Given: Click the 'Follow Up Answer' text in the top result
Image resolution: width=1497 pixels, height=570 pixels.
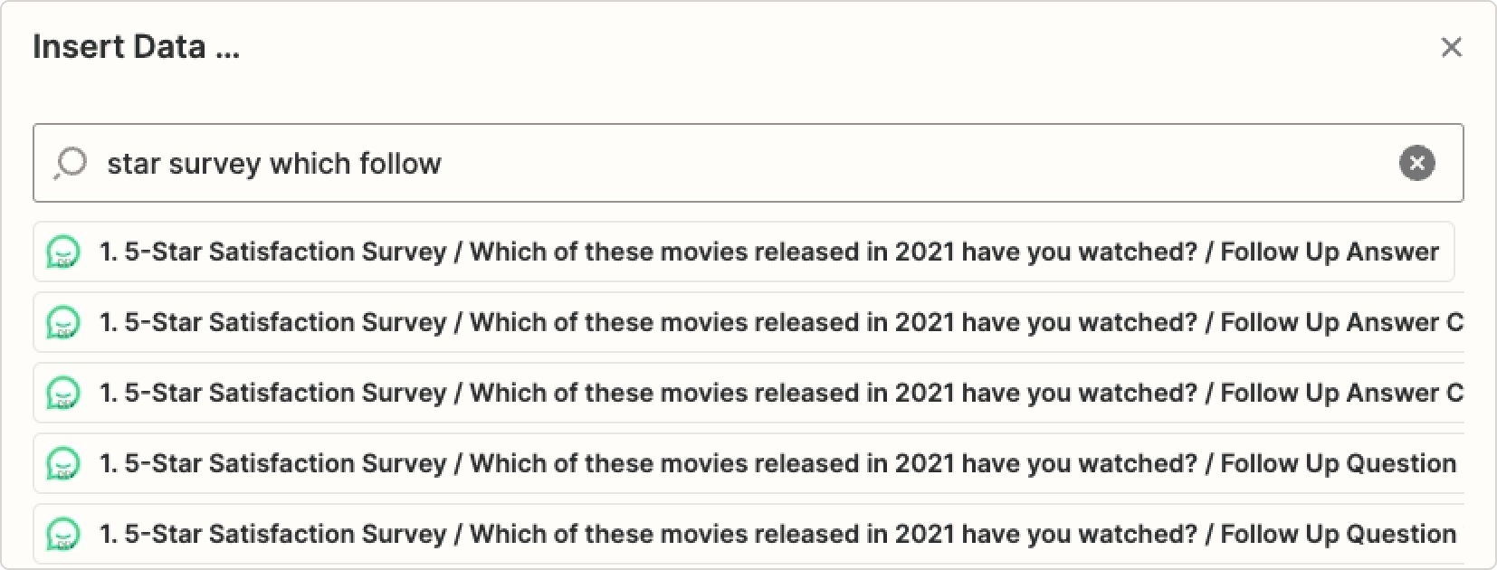Looking at the screenshot, I should tap(1330, 252).
